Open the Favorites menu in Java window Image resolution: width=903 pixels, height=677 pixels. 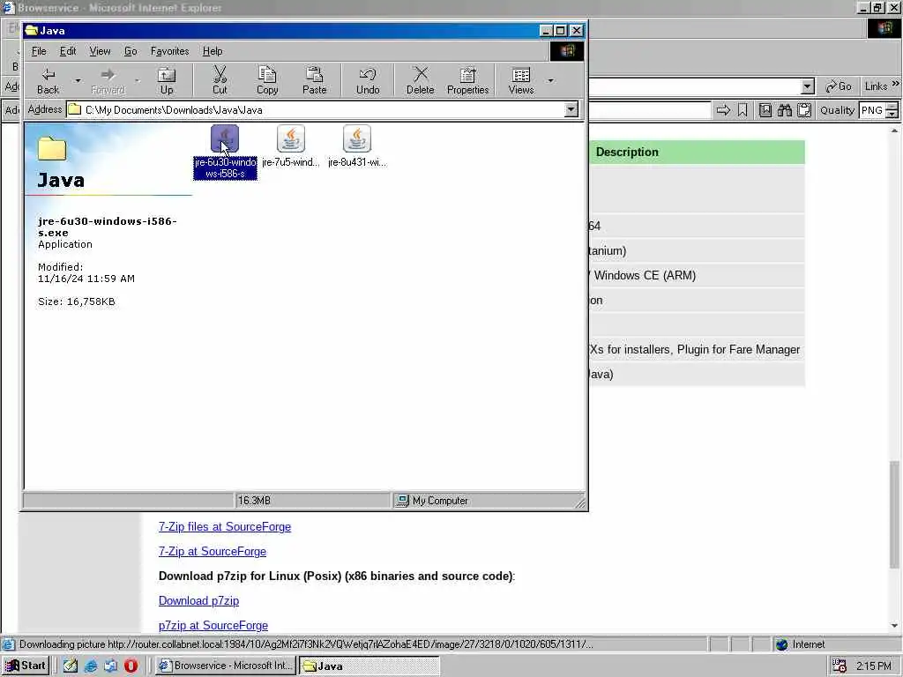coord(169,51)
